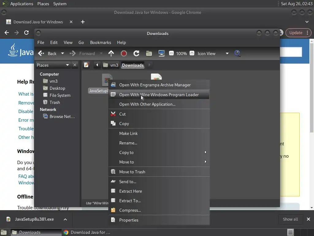Open Chrome tab search chevron
This screenshot has height=236, width=314.
(x=307, y=22)
